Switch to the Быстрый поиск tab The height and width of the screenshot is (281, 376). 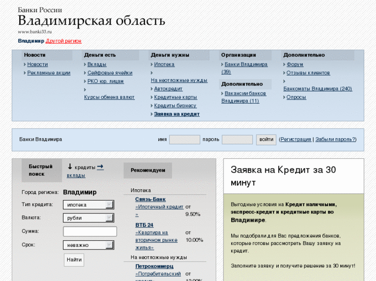(40, 170)
